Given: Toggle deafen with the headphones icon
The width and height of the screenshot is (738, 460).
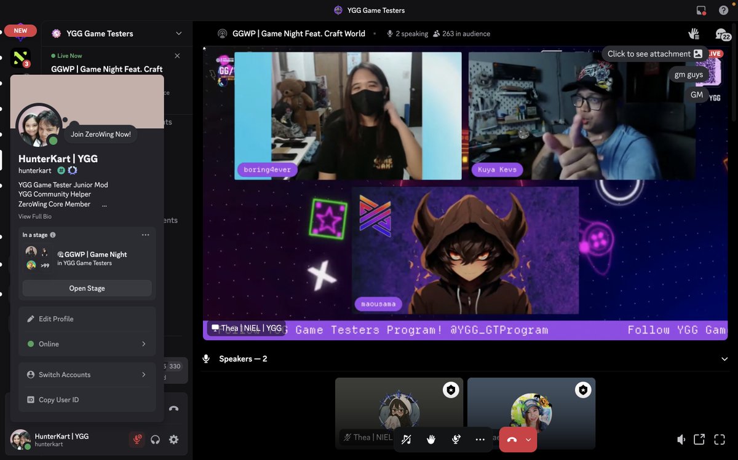Looking at the screenshot, I should [x=156, y=440].
